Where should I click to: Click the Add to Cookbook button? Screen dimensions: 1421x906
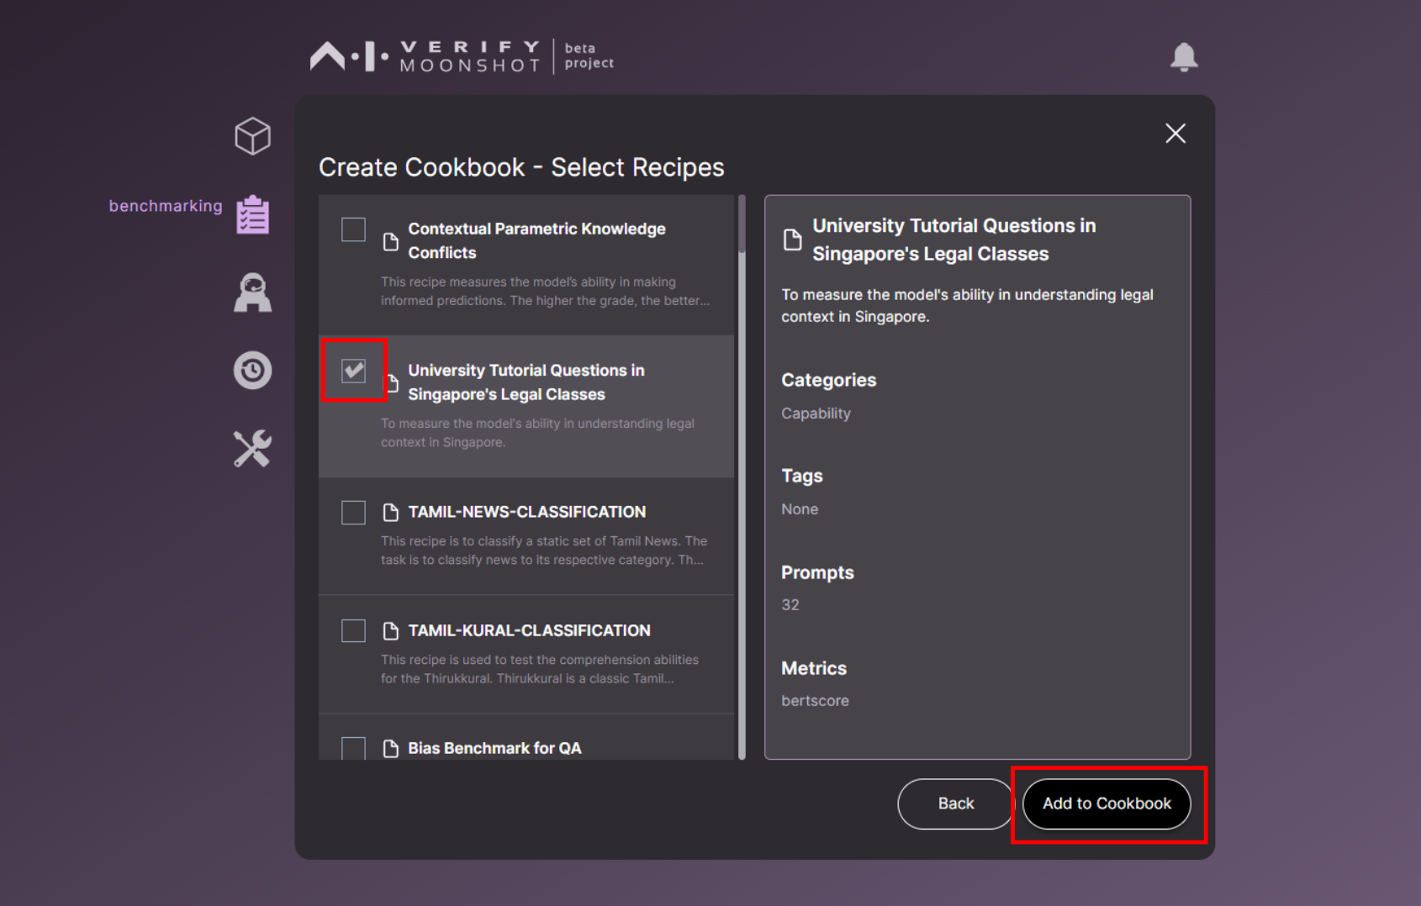[x=1106, y=803]
